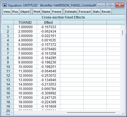Select TOWNID cell 11.00000
This screenshot has width=127, height=117.
click(25, 71)
